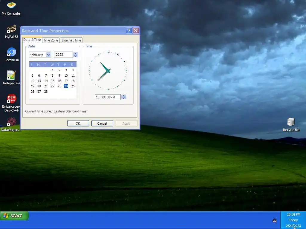The image size is (306, 229).
Task: Select day 14 in the calendar
Action: coord(46,81)
